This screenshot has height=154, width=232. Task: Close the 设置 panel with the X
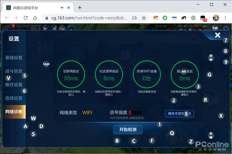pyautogui.click(x=218, y=35)
